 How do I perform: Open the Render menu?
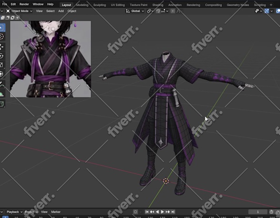click(x=24, y=4)
